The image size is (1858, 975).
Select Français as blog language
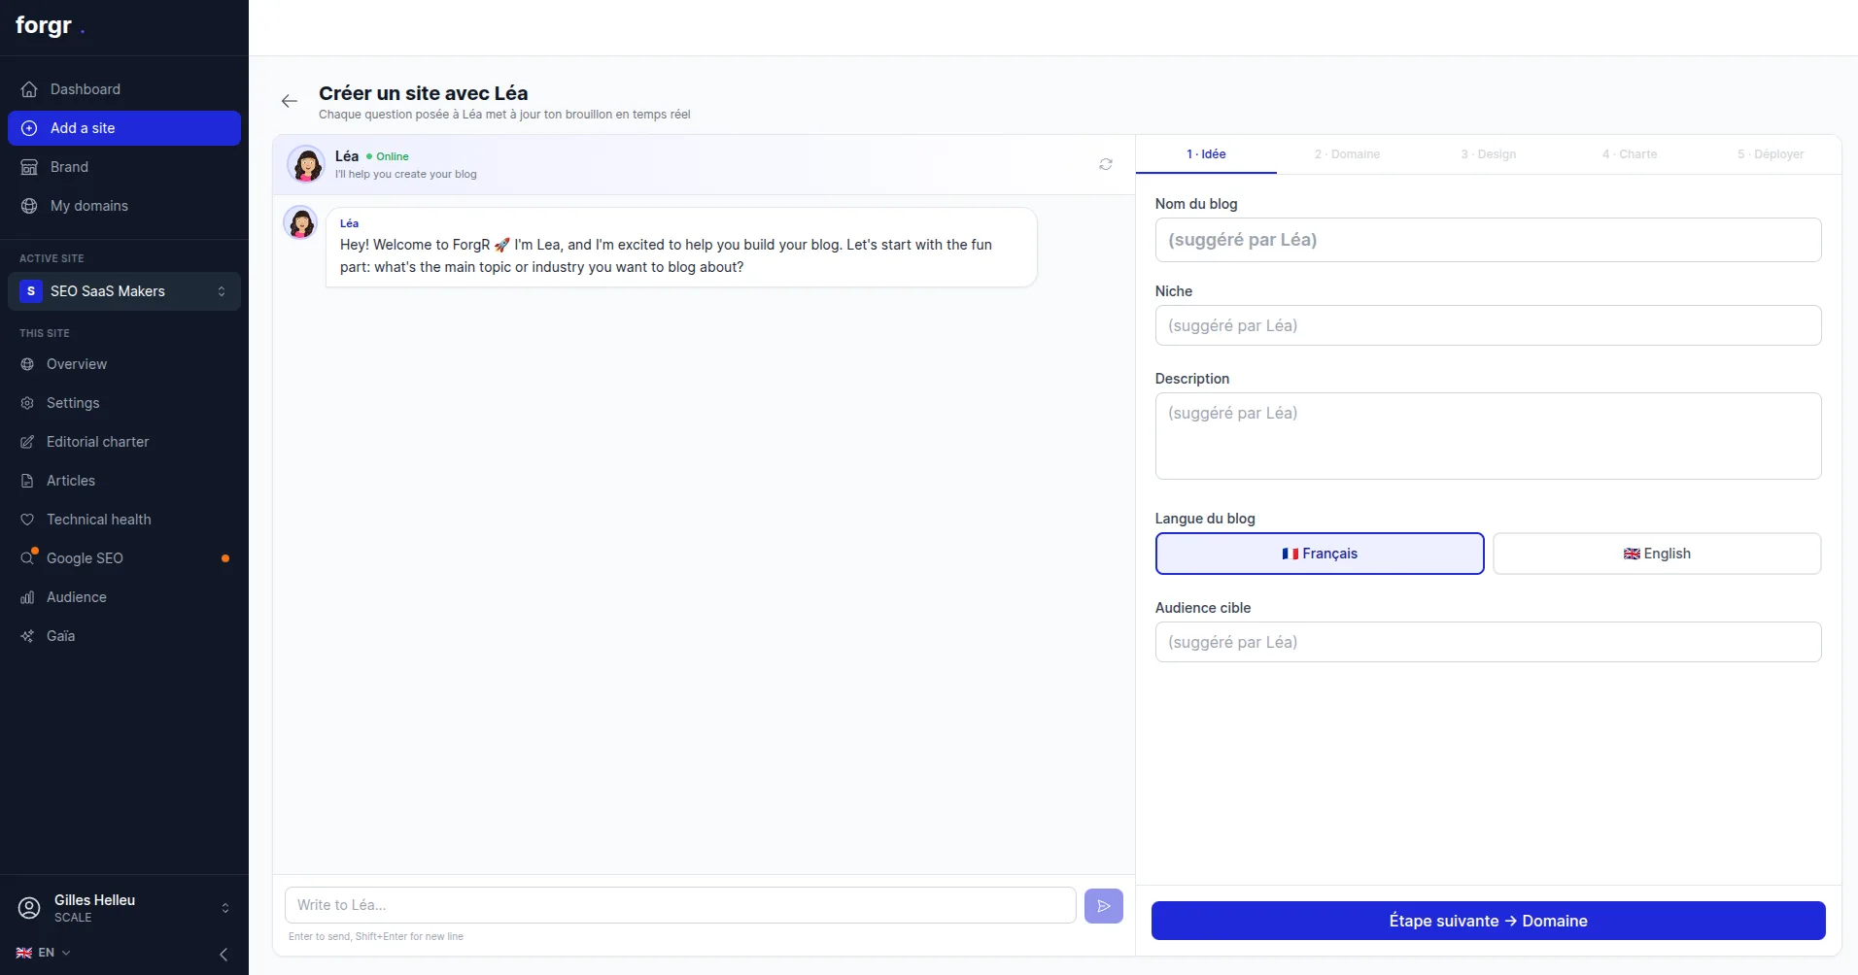coord(1320,554)
